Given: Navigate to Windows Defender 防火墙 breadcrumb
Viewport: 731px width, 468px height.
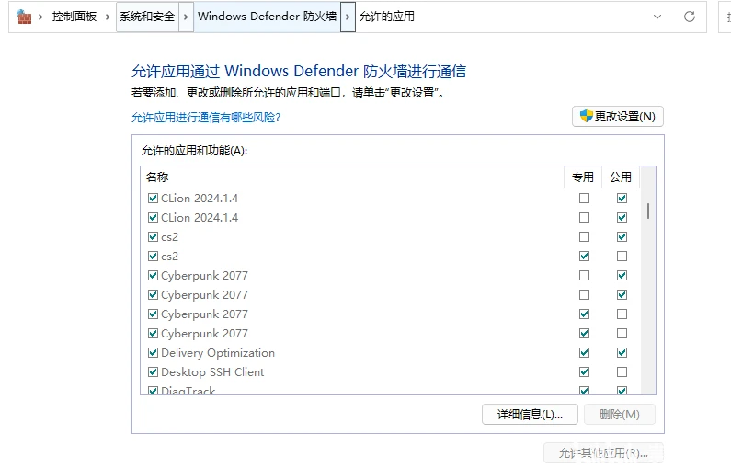Looking at the screenshot, I should point(268,17).
